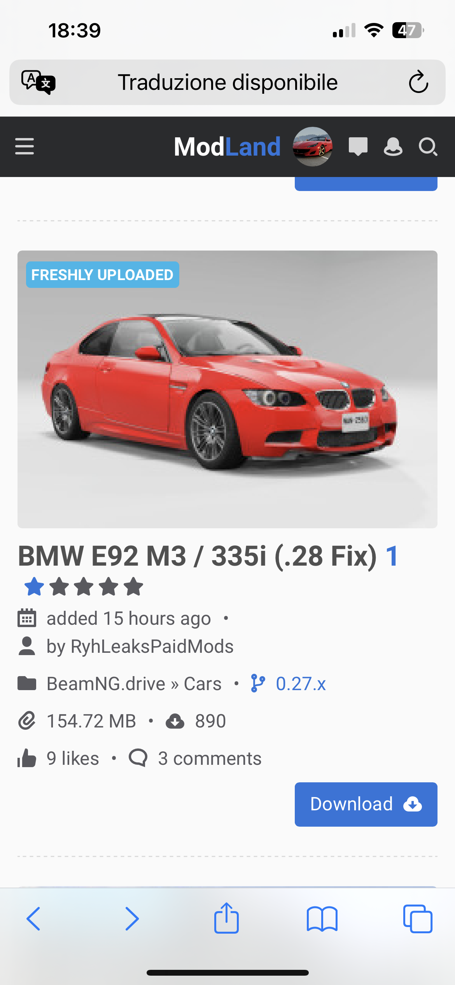Open the user account icon in header
The width and height of the screenshot is (455, 985).
[393, 147]
